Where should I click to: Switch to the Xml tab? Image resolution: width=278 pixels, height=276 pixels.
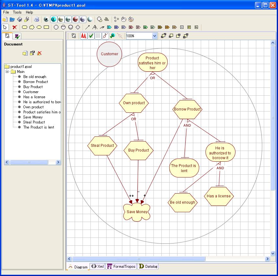[97, 267]
